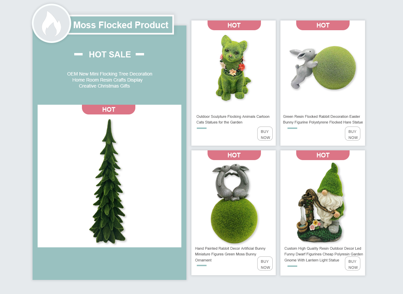The width and height of the screenshot is (403, 294).
Task: Click BUY NOW for the flocked rabbit decoration
Action: click(353, 134)
